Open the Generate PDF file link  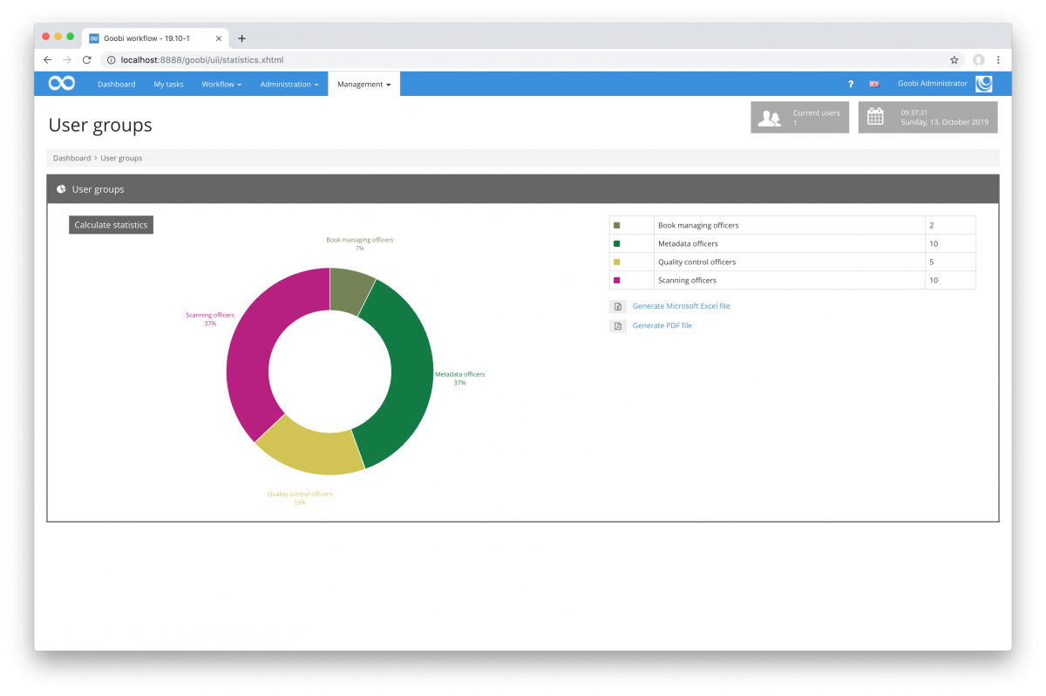pyautogui.click(x=662, y=325)
